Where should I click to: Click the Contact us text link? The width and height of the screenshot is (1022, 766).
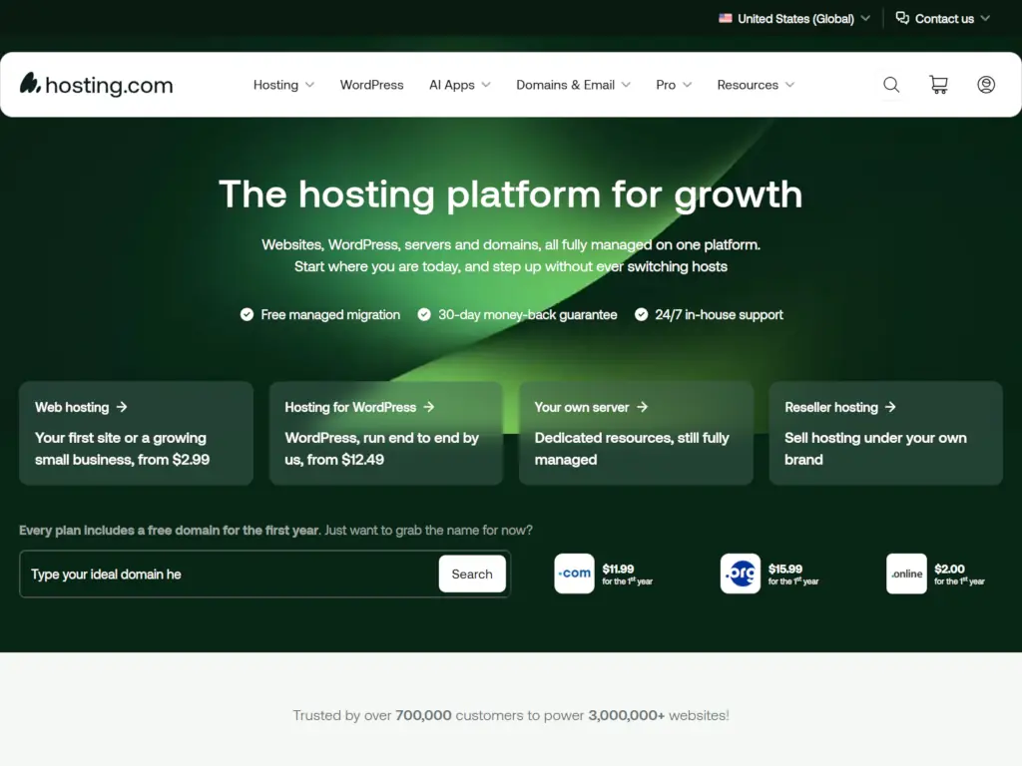click(944, 19)
